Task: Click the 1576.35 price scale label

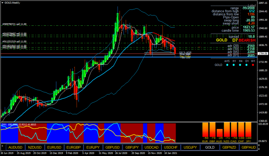Action: point(263,87)
